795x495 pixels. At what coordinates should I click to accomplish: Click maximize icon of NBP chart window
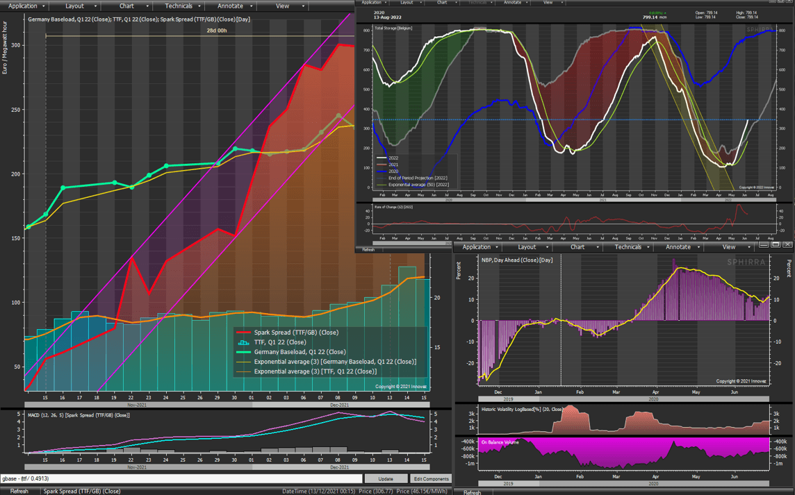coord(776,244)
